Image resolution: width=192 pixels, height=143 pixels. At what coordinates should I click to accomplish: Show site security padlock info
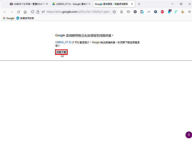point(38,12)
